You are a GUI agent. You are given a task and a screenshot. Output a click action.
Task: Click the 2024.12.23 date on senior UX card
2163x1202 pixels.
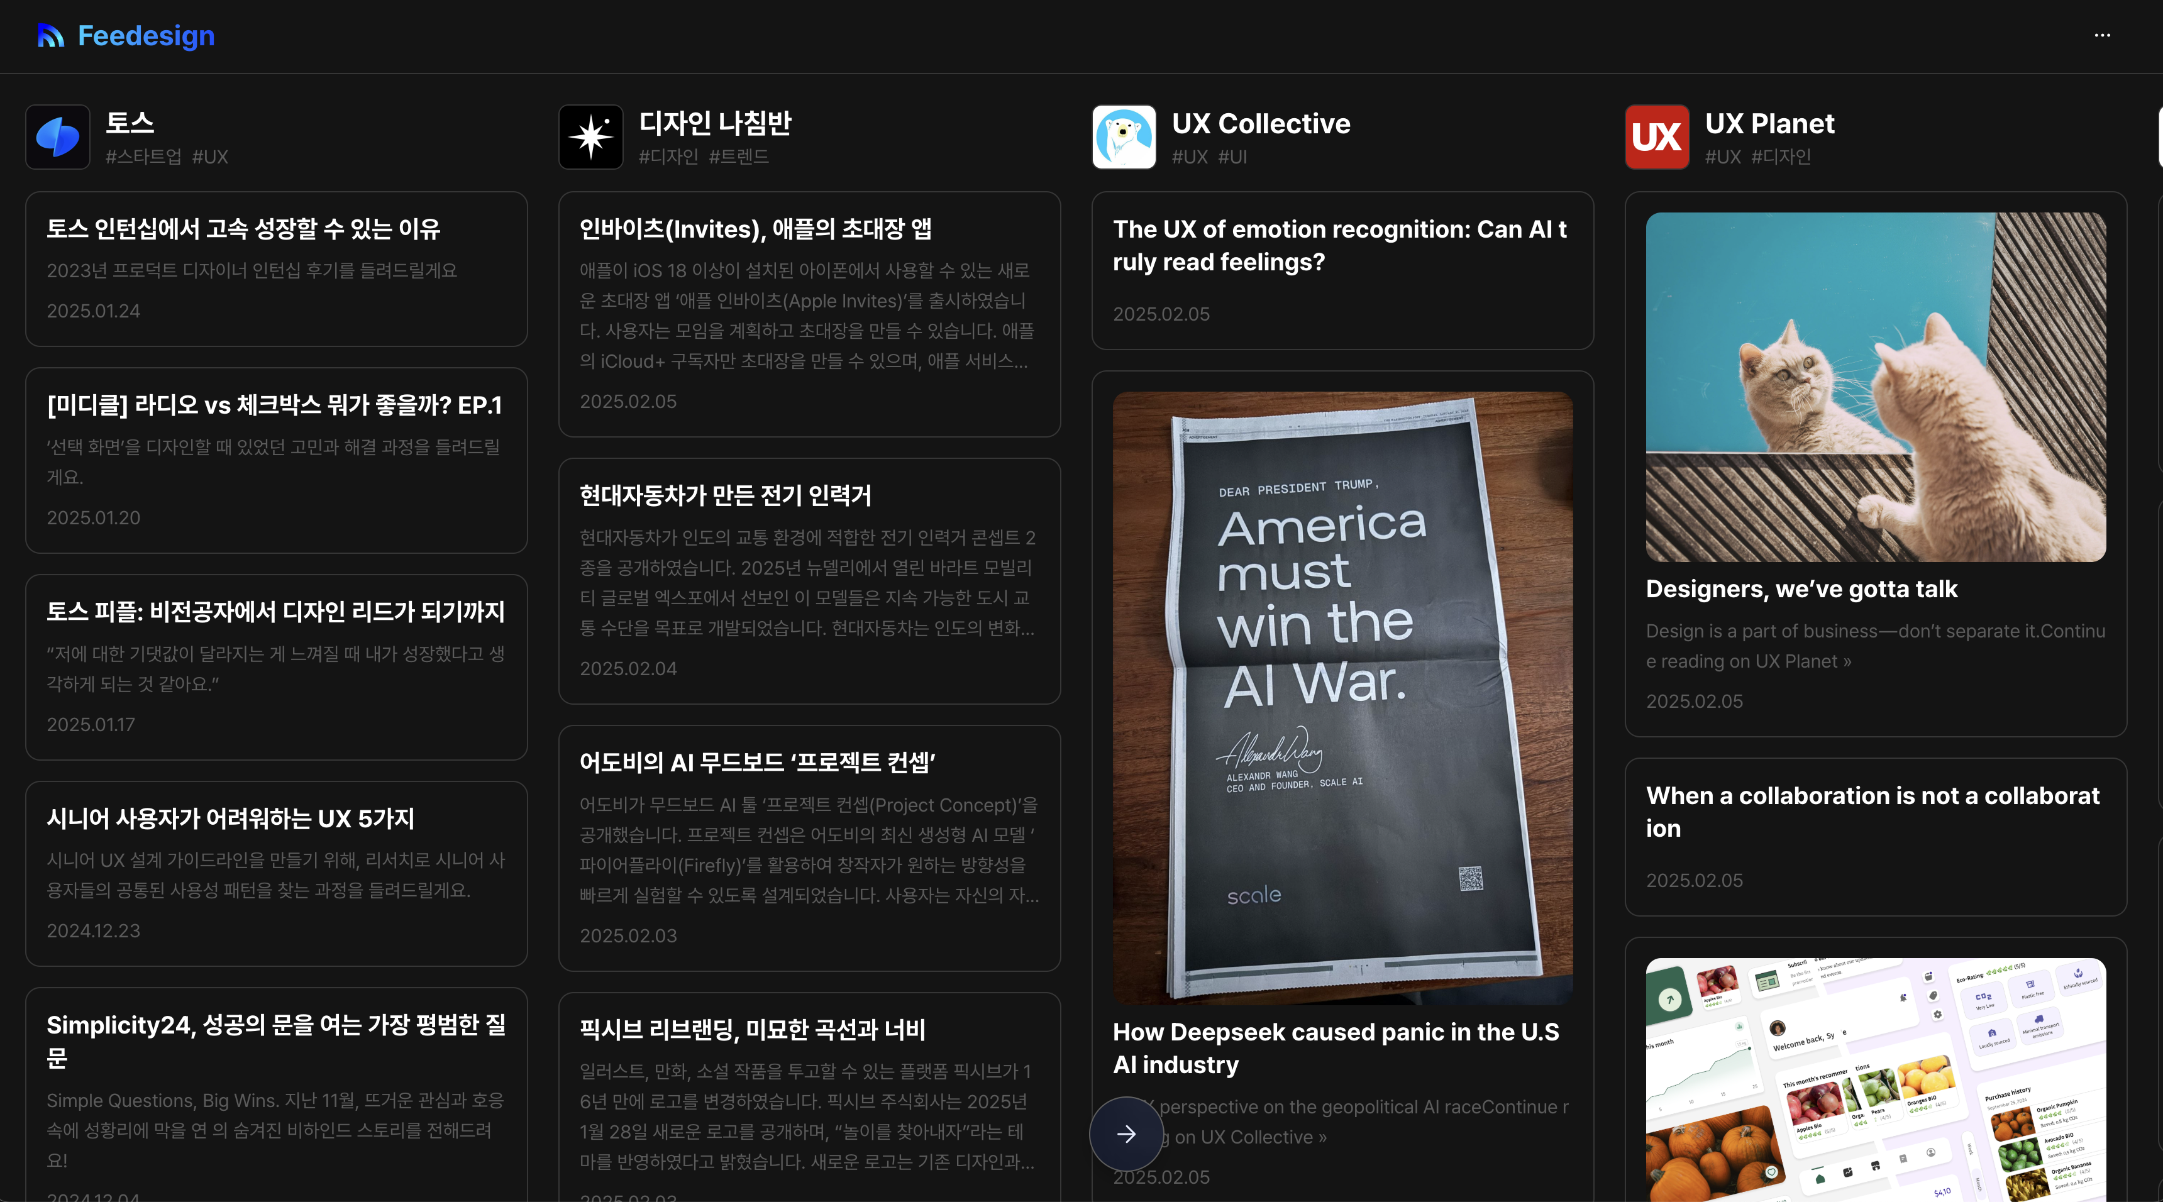93,930
